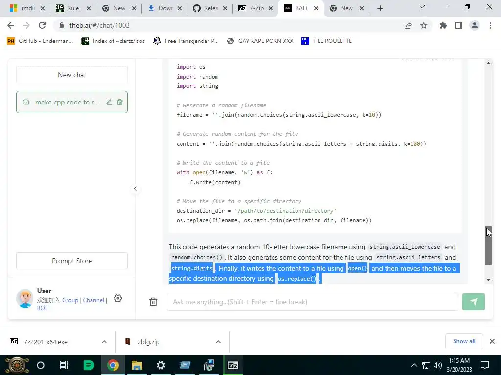This screenshot has height=375, width=501.
Task: Open the Prompt Store
Action: point(72,261)
